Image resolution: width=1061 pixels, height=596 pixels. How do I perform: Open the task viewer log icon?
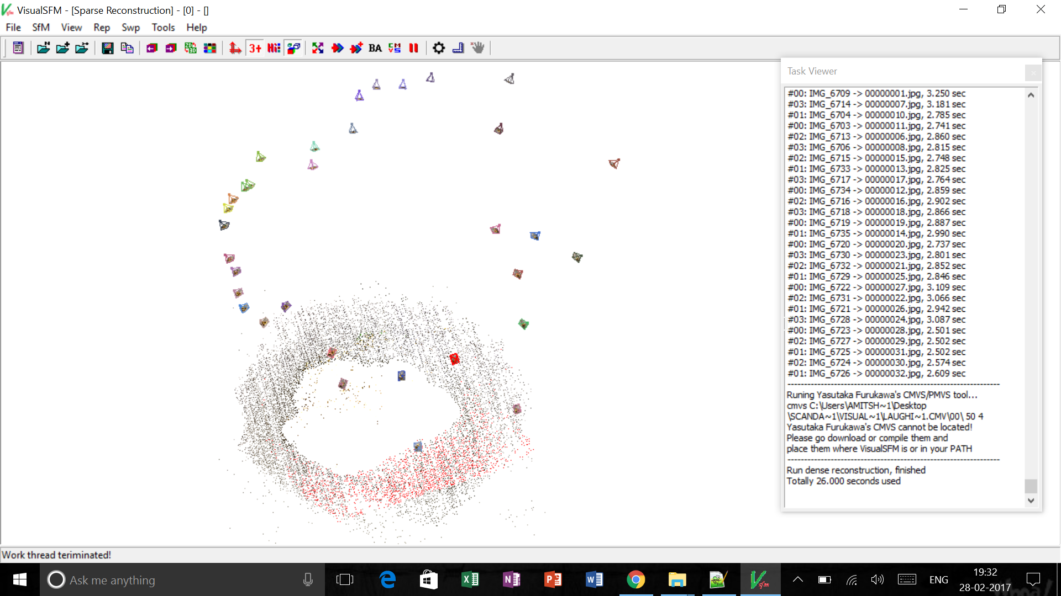point(18,48)
